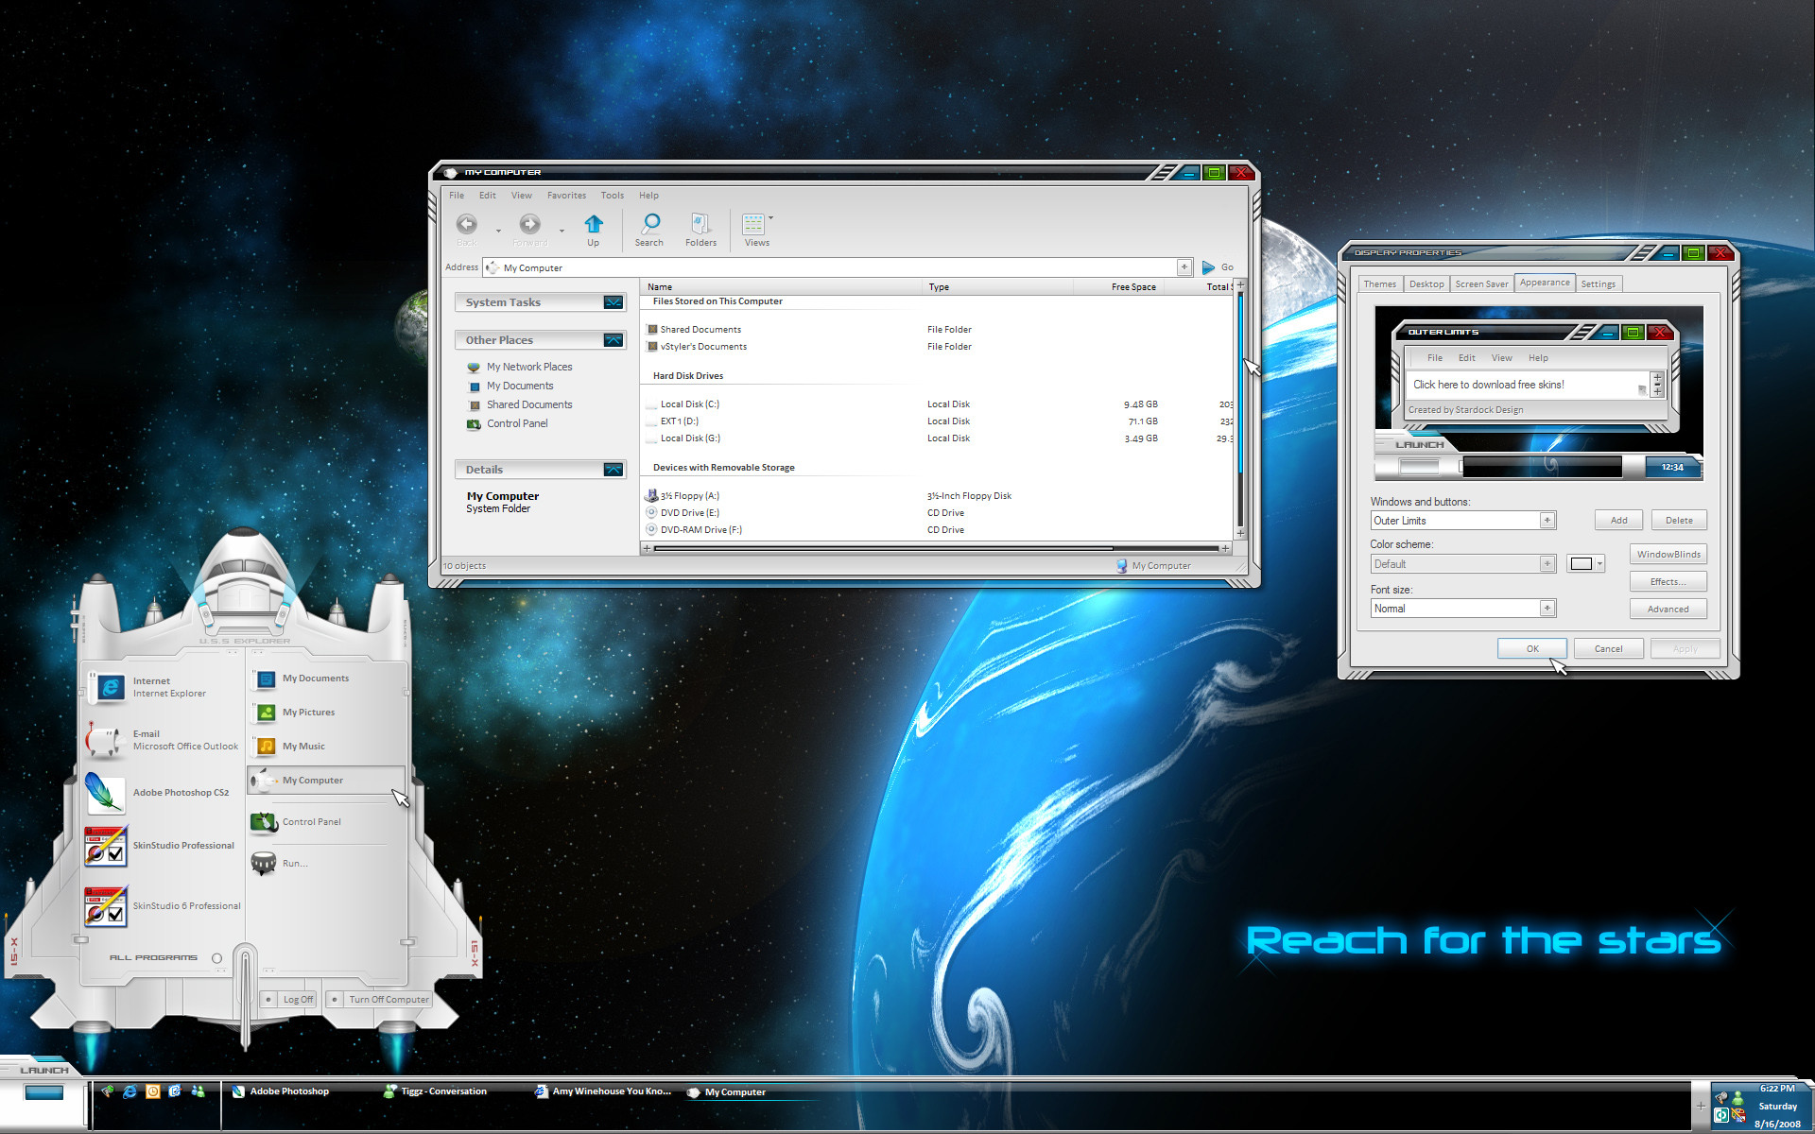Viewport: 1815px width, 1134px height.
Task: Switch to the Themes tab
Action: click(x=1379, y=284)
